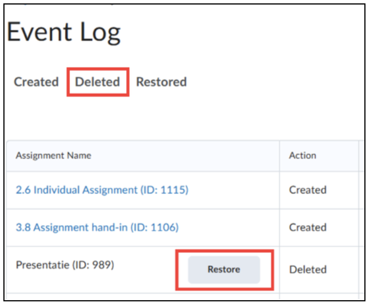Select the Presentatie (ID: 989) entry text

click(x=65, y=265)
